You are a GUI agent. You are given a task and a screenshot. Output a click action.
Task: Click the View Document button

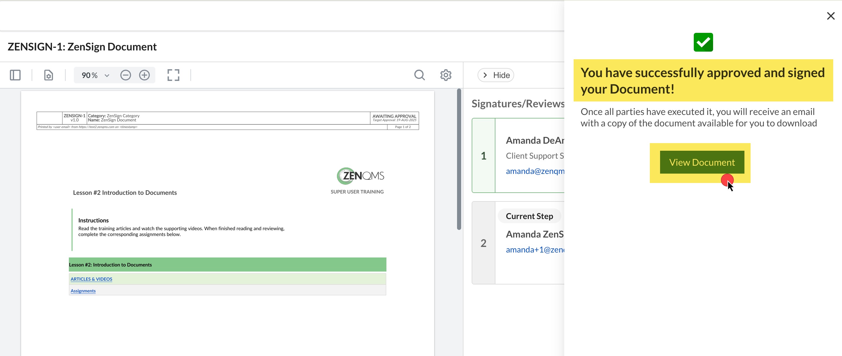point(702,162)
